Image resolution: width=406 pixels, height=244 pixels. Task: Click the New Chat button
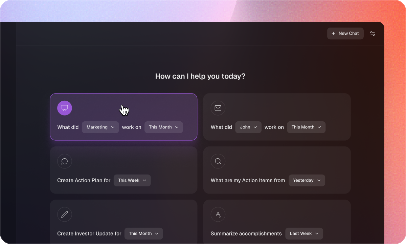pos(345,34)
